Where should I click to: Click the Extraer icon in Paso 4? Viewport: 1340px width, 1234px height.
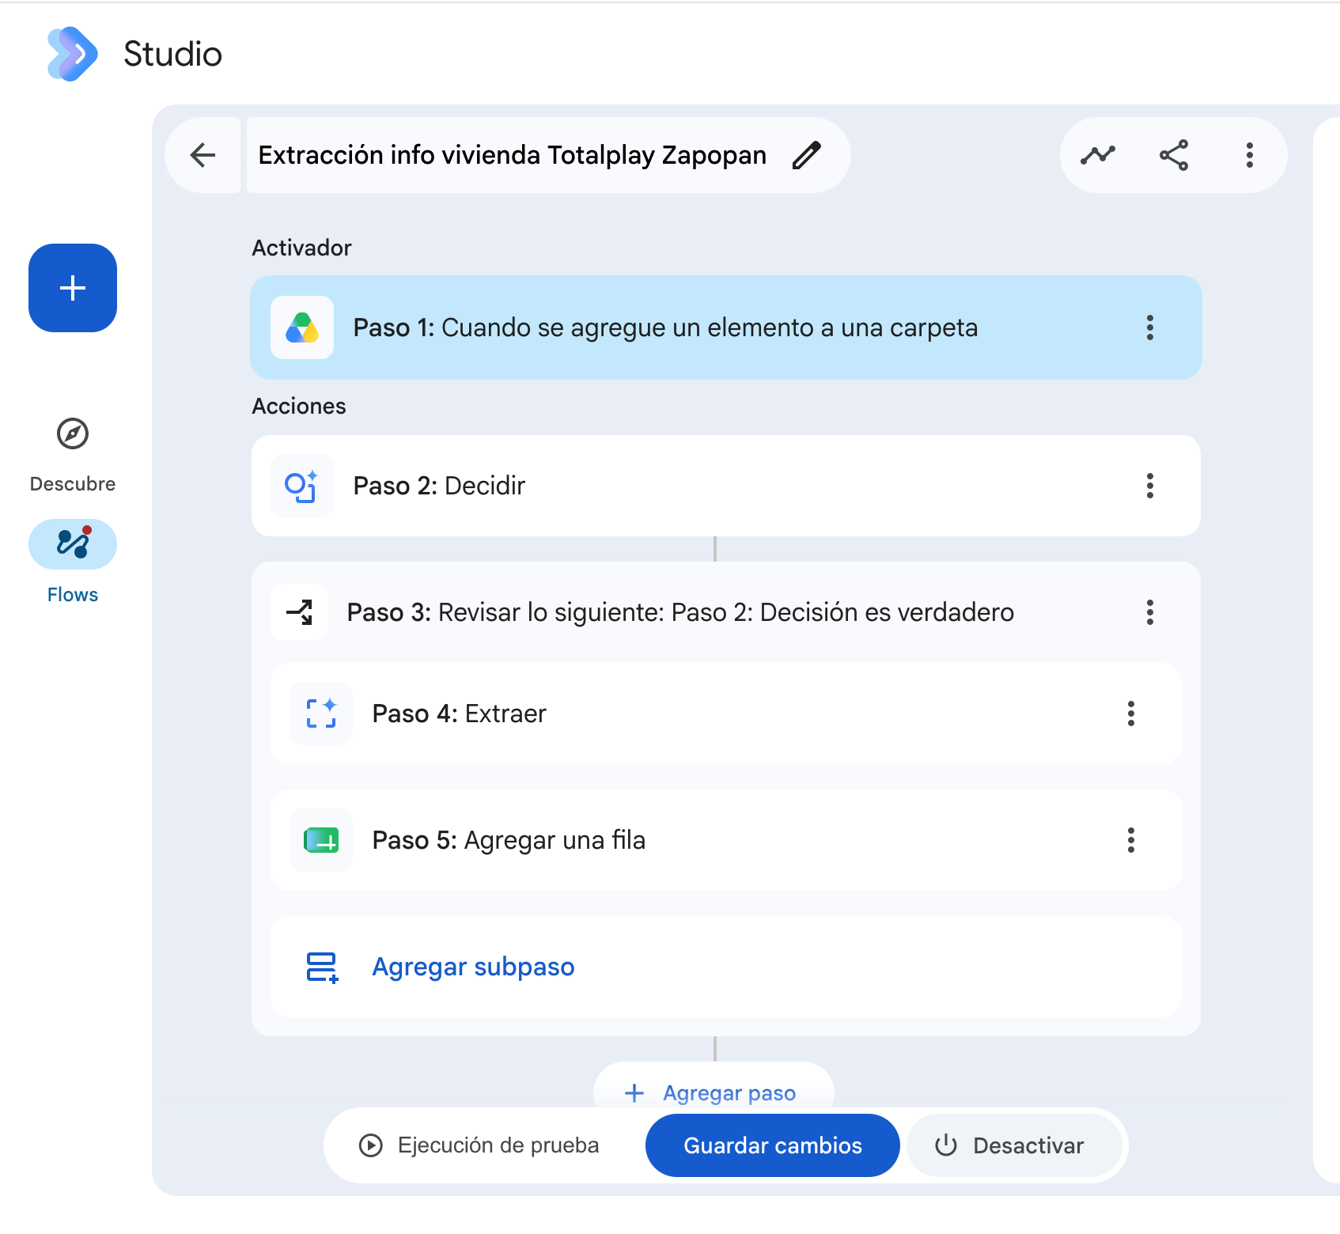pyautogui.click(x=321, y=714)
